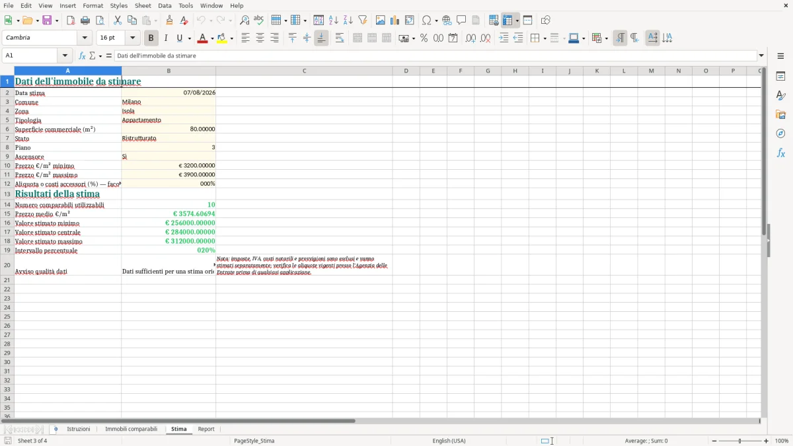Screen dimensions: 793x446
Task: Open the Styles menu
Action: [x=119, y=5]
